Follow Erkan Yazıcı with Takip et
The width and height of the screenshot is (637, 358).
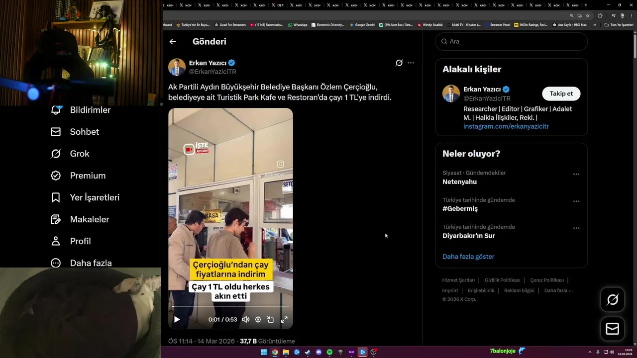(561, 93)
